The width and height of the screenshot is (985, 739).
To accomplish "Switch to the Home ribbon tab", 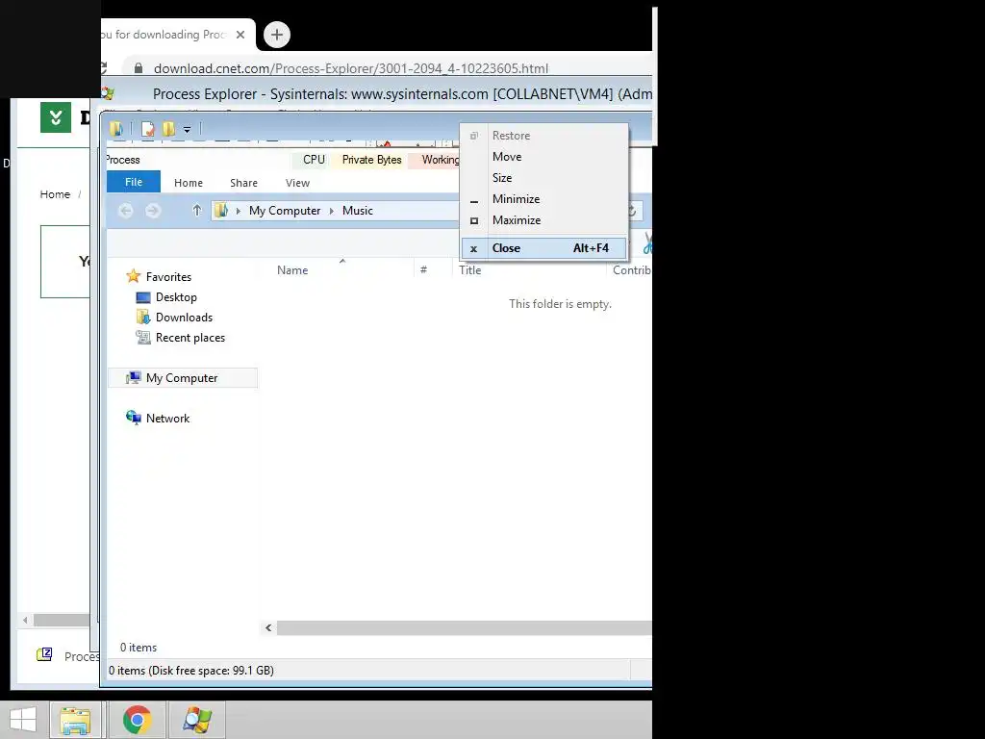I will click(189, 183).
